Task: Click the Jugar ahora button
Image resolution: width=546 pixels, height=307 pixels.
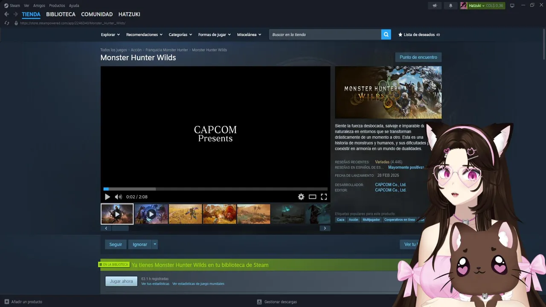Action: (122, 281)
